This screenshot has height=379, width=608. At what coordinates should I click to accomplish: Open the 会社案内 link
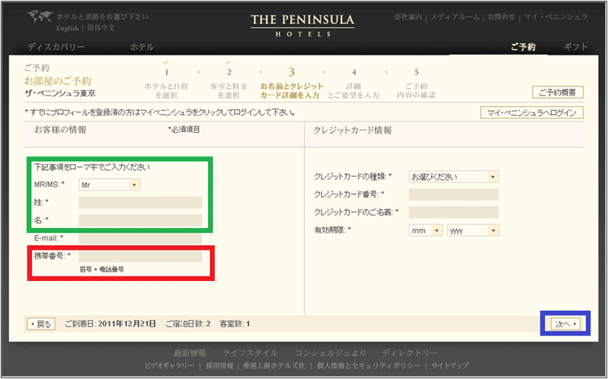(408, 17)
